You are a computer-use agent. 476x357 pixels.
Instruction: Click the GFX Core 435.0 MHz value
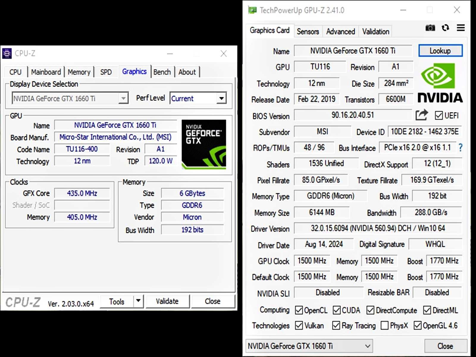click(x=82, y=193)
